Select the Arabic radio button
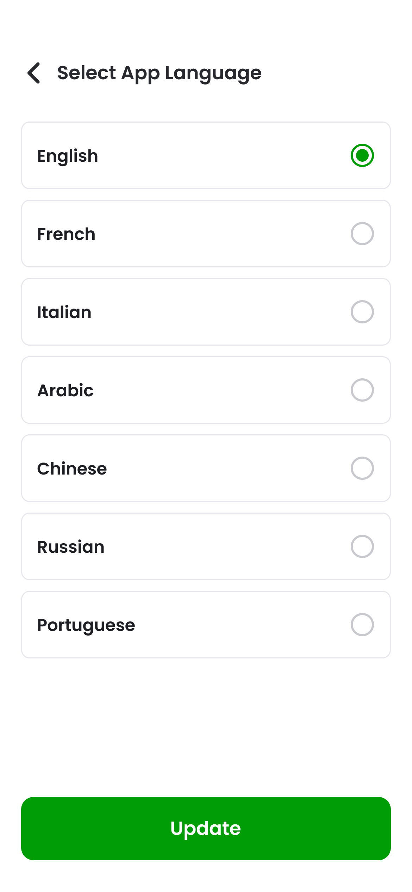This screenshot has height=892, width=412. point(362,390)
